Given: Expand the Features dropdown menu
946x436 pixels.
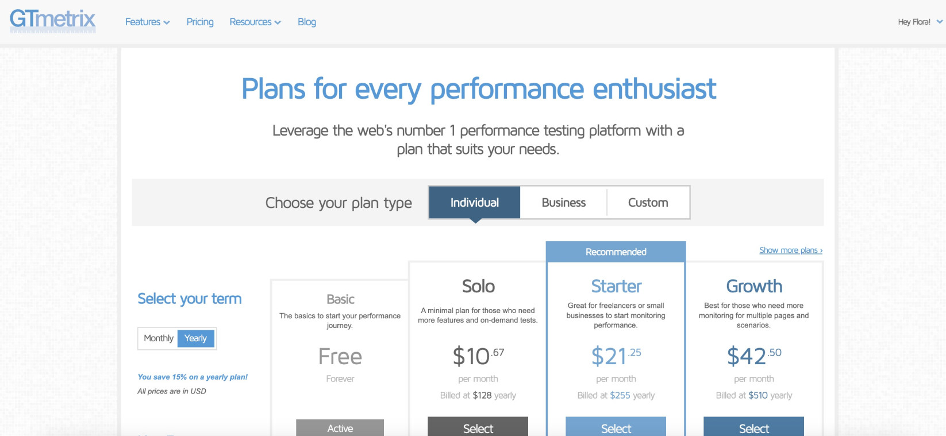Looking at the screenshot, I should (147, 22).
